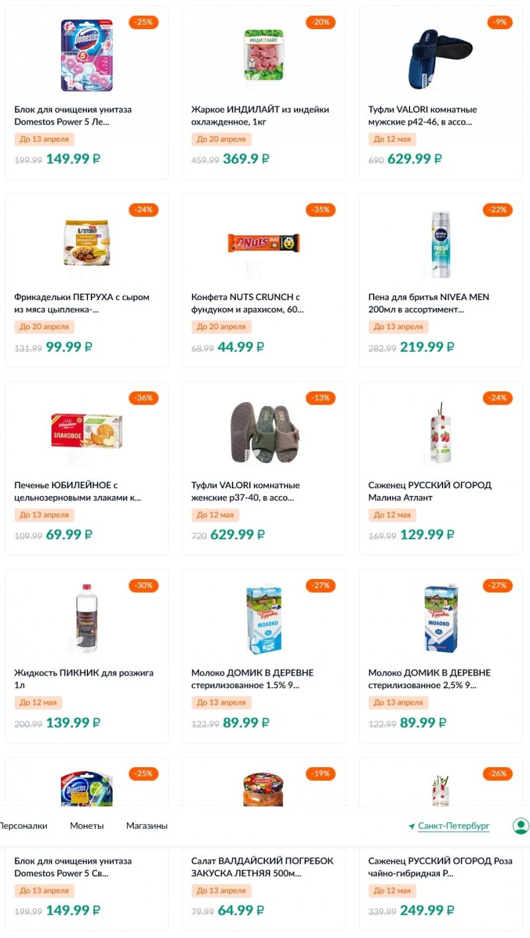Open the Персоналки tab
Image resolution: width=530 pixels, height=938 pixels.
(23, 826)
